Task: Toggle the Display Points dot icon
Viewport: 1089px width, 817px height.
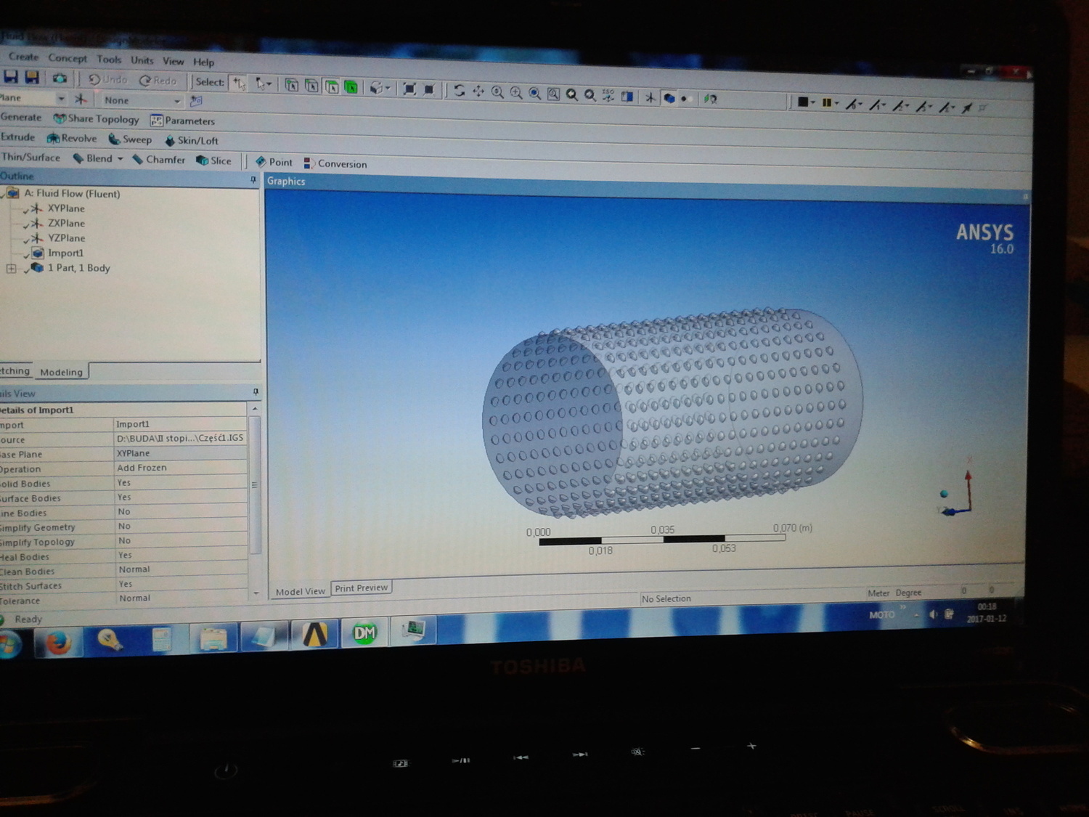Action: pyautogui.click(x=685, y=98)
